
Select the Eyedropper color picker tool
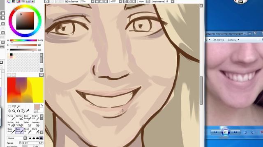tap(28, 111)
